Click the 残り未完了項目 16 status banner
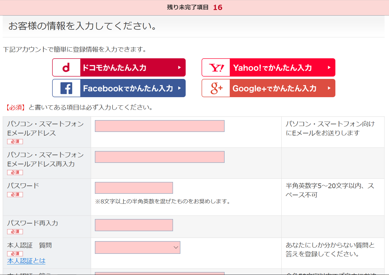389x275 pixels. (194, 7)
